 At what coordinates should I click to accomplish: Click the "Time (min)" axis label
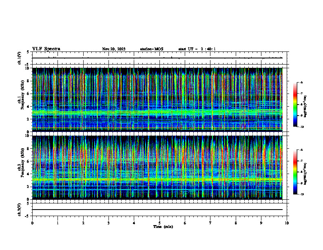pos(163,227)
